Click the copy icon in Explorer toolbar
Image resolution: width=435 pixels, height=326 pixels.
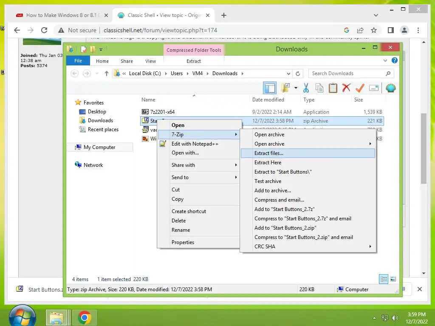319,88
